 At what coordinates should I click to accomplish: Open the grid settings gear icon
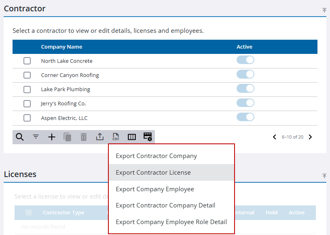(x=148, y=137)
